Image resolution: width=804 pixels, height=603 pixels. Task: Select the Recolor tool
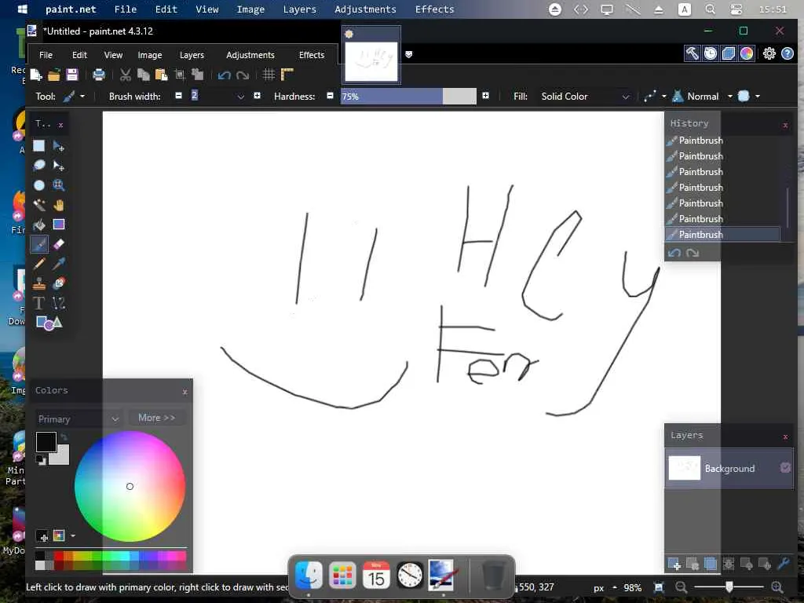point(58,283)
